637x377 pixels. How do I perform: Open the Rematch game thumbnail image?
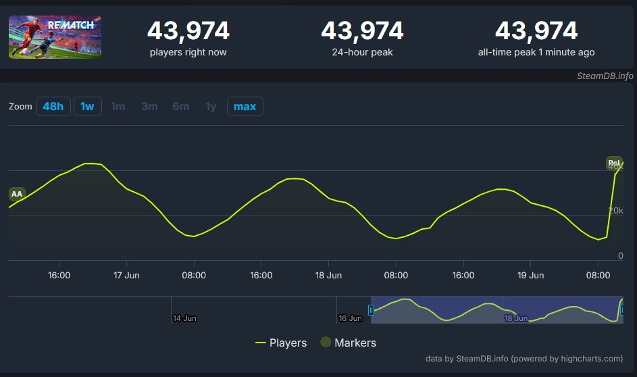[x=55, y=37]
